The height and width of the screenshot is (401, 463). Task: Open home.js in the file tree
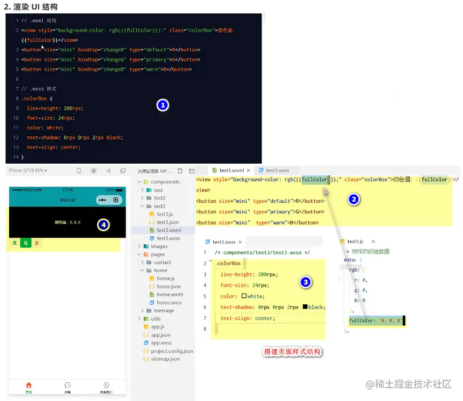tap(166, 278)
